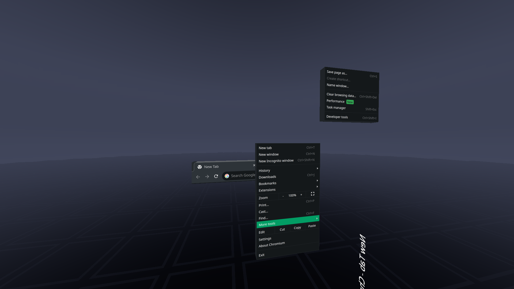
Task: Select Downloads from the menu
Action: pos(267,177)
